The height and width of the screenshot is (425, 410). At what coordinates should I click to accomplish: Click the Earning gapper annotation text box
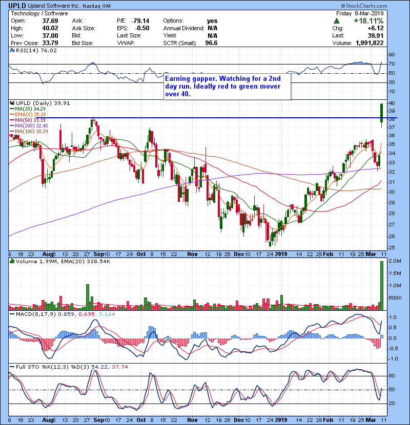(228, 87)
